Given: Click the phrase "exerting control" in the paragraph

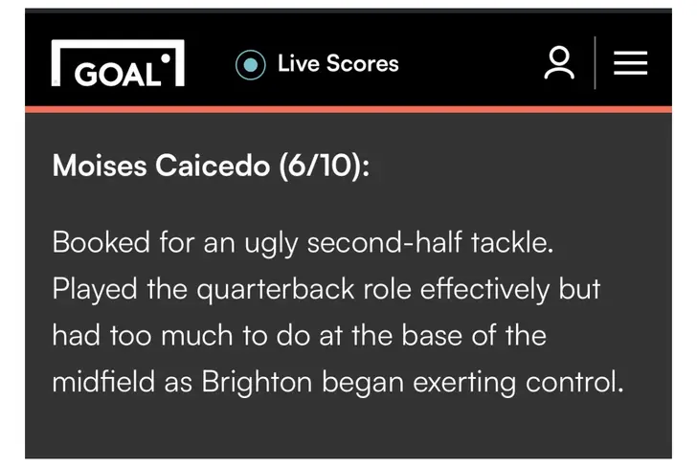Looking at the screenshot, I should [x=518, y=383].
